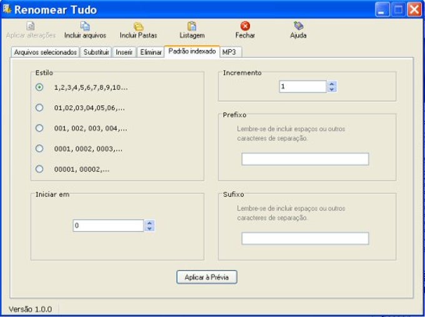Select style 01,02,03,04,05,06,...
425x317 pixels.
pos(39,108)
